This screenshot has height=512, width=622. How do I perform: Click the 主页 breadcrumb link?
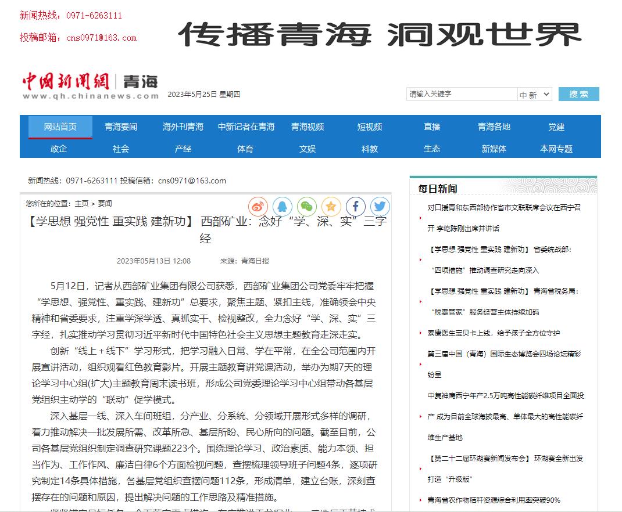pyautogui.click(x=81, y=203)
